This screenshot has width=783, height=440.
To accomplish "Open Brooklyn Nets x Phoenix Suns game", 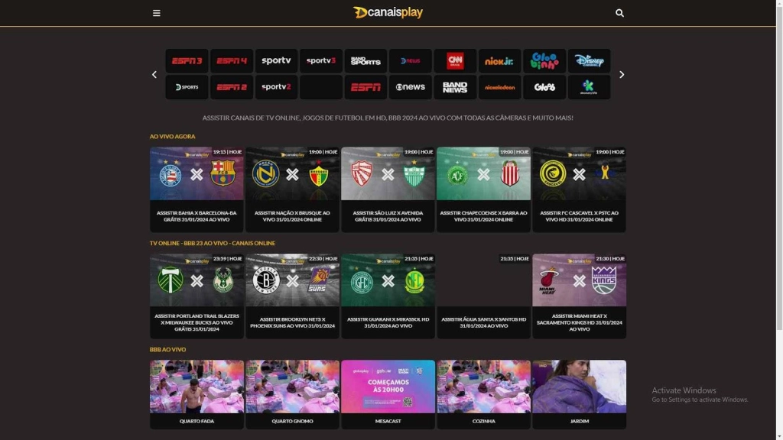I will click(292, 296).
